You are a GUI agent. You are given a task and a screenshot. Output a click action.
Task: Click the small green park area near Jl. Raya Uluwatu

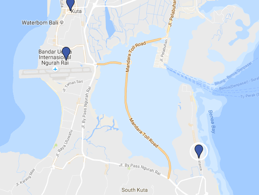[55, 146]
